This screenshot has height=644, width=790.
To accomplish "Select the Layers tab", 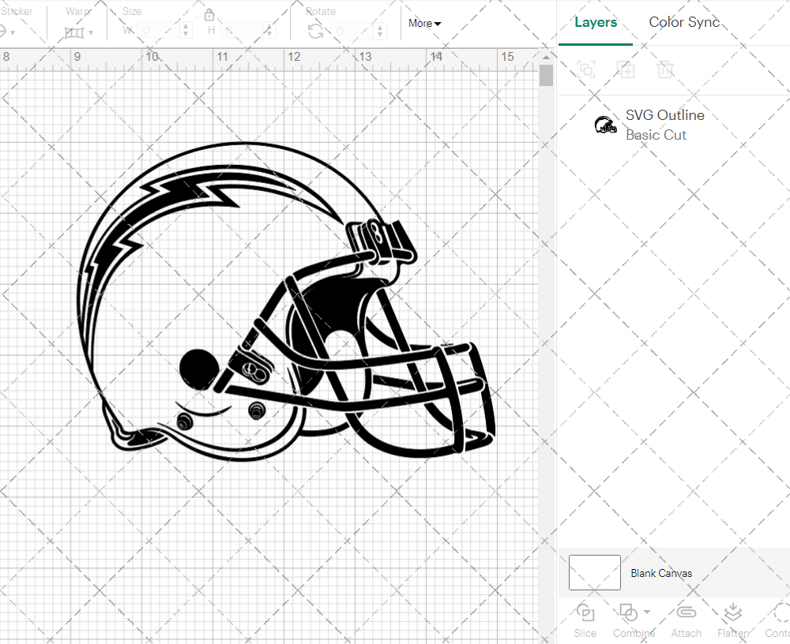I will [596, 22].
